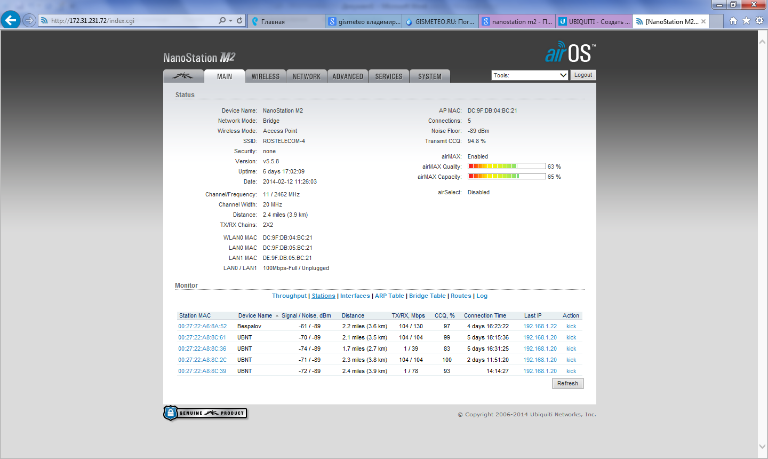768x459 pixels.
Task: Open station MAC 00:27:22:A8:8C:2C
Action: point(202,360)
